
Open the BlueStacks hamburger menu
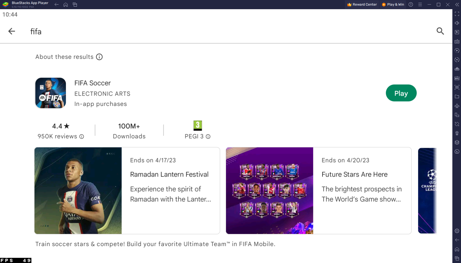tap(420, 5)
